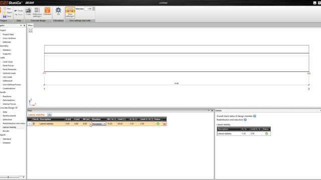Select Lateral stability in the tree

pyautogui.click(x=10, y=127)
